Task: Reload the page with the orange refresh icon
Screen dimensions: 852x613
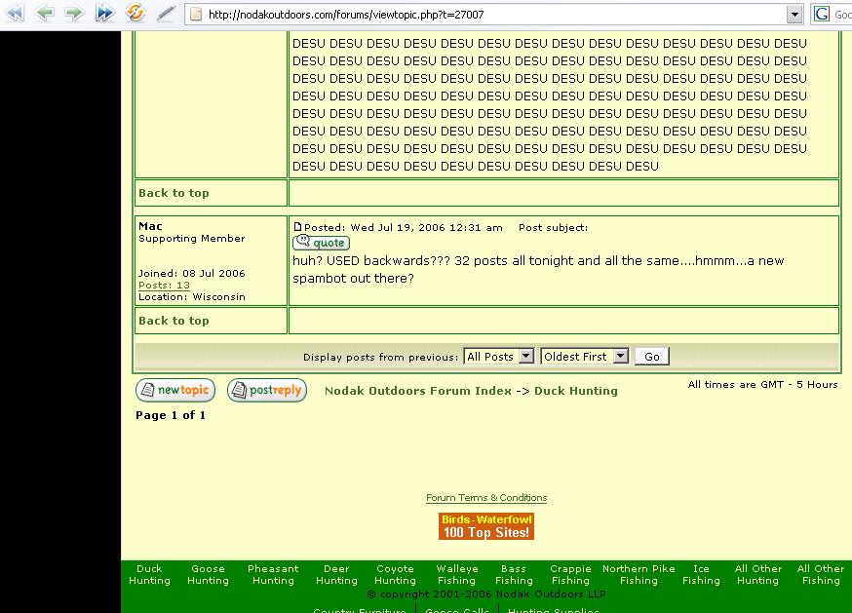Action: 136,13
